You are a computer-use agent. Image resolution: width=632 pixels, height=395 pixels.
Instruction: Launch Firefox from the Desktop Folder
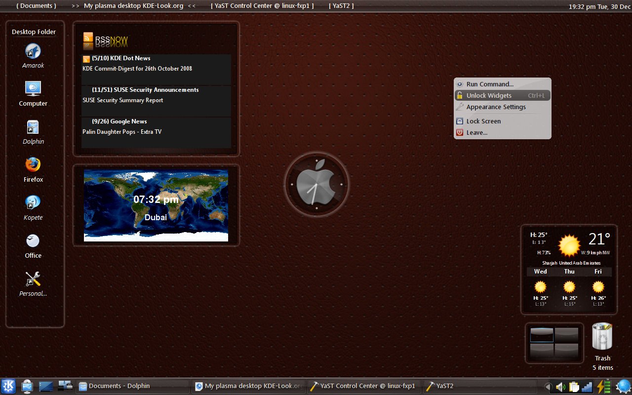(x=33, y=164)
